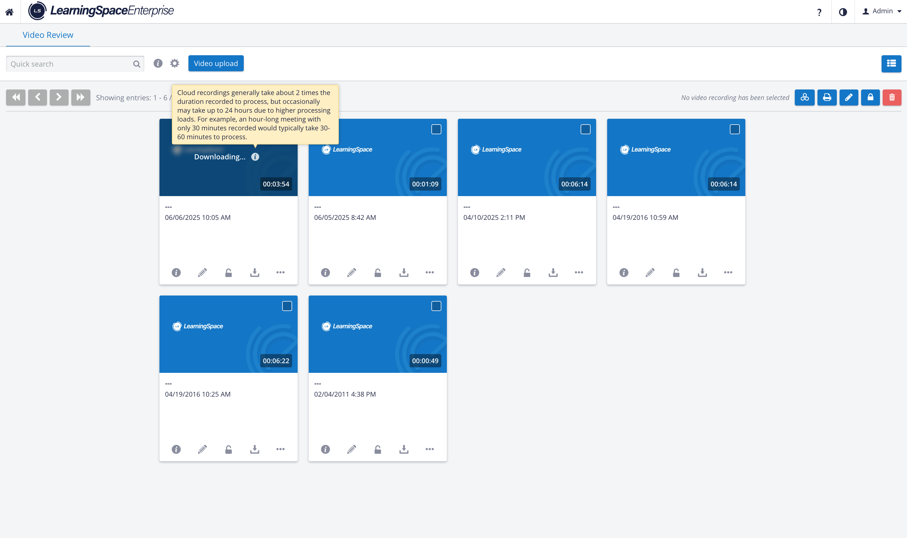Click the print icon in the action bar
Screen dimensions: 907x538
pos(827,97)
